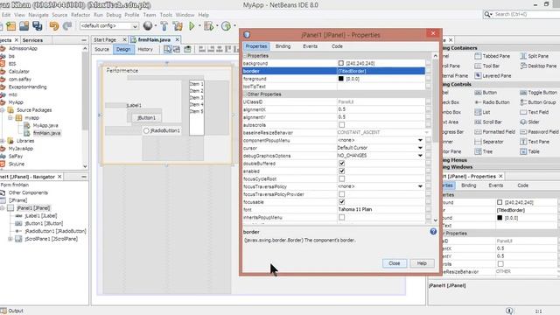Toggle the focusable checkbox

click(x=342, y=202)
